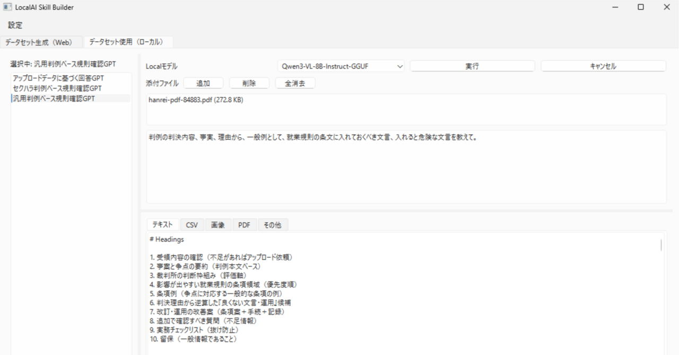This screenshot has width=679, height=355.
Task: Click 削除 attachment button
Action: (x=249, y=83)
